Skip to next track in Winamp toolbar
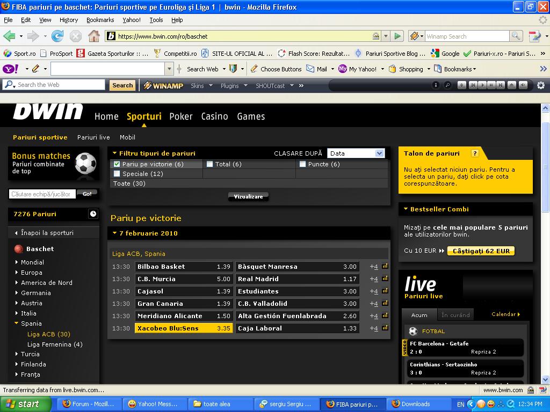550x412 pixels. 501,85
